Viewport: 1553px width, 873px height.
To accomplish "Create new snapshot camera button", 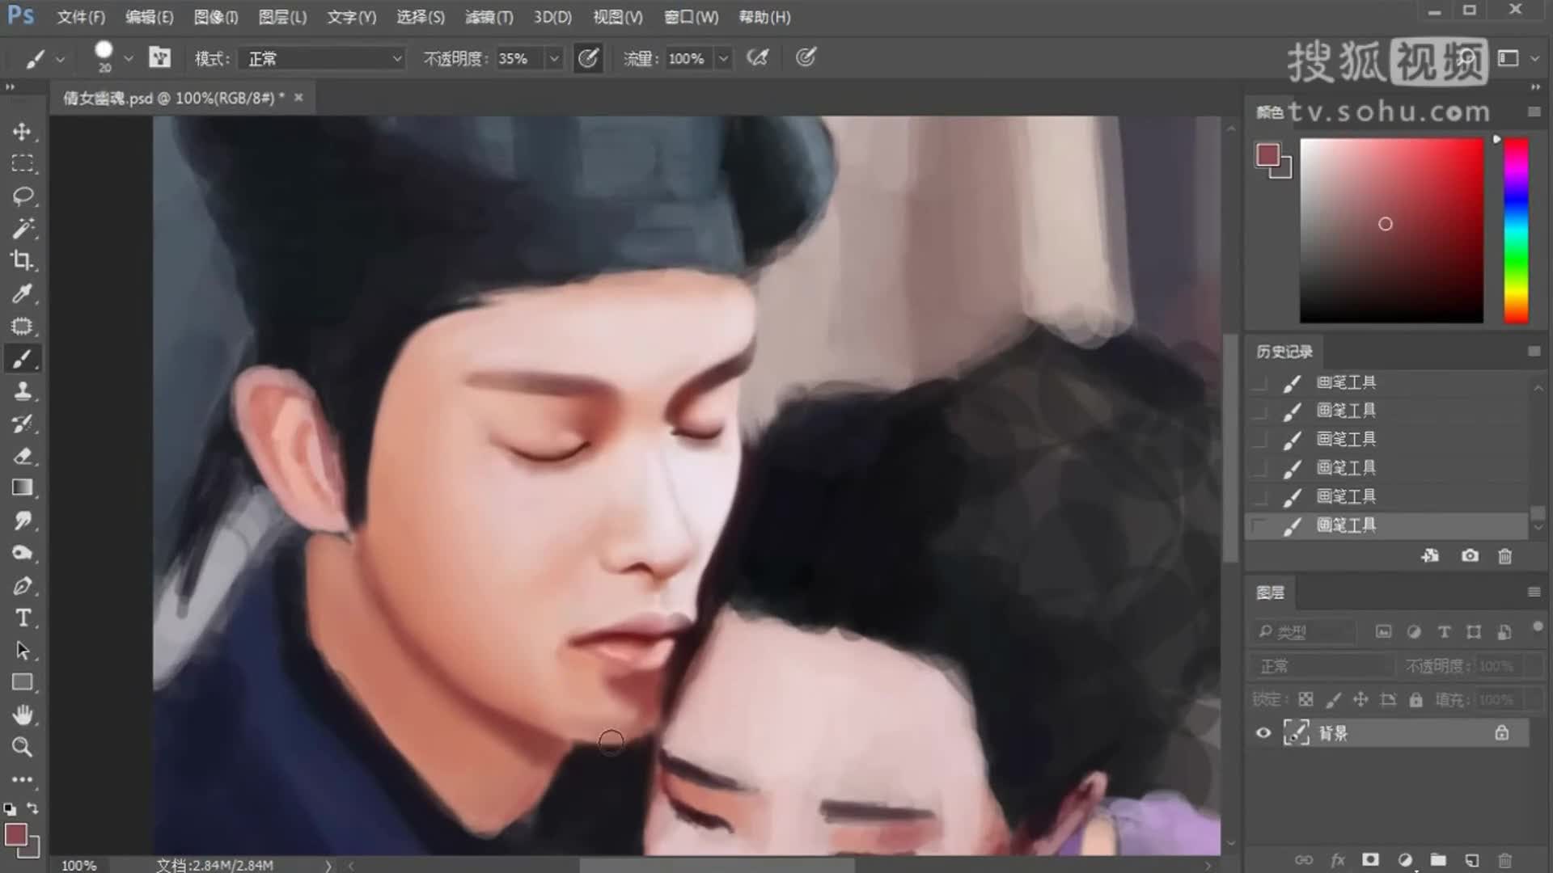I will point(1470,555).
